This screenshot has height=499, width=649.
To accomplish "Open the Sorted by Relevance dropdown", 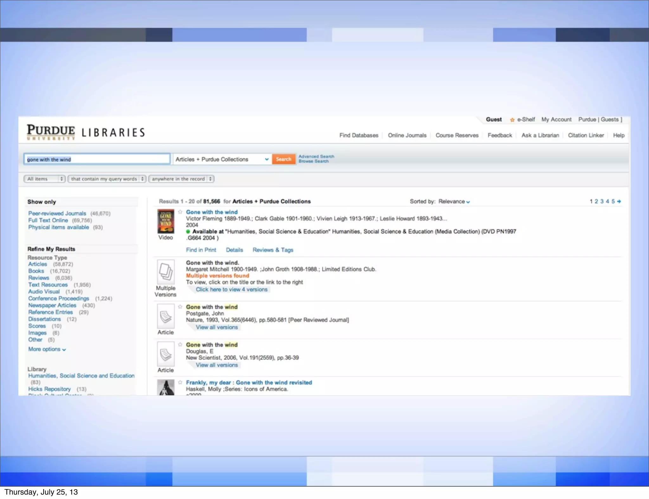I will (454, 201).
